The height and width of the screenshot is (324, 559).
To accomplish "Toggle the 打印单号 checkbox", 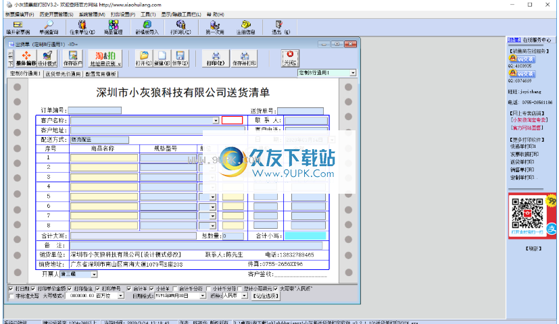I will [97, 288].
